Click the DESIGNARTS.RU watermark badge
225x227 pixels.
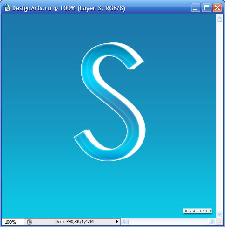197,211
